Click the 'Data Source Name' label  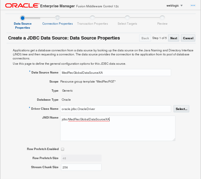click(x=45, y=73)
